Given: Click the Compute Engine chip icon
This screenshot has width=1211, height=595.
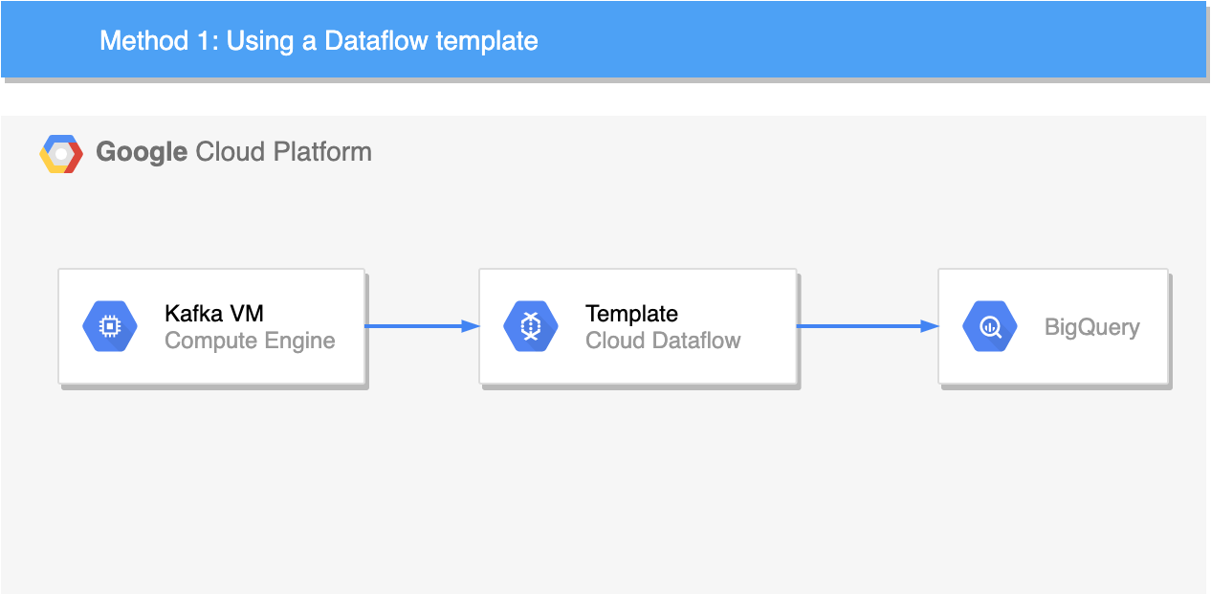Looking at the screenshot, I should 109,327.
